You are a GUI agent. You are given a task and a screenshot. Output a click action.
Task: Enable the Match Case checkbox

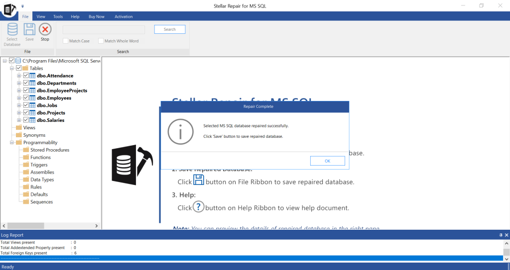click(x=65, y=41)
